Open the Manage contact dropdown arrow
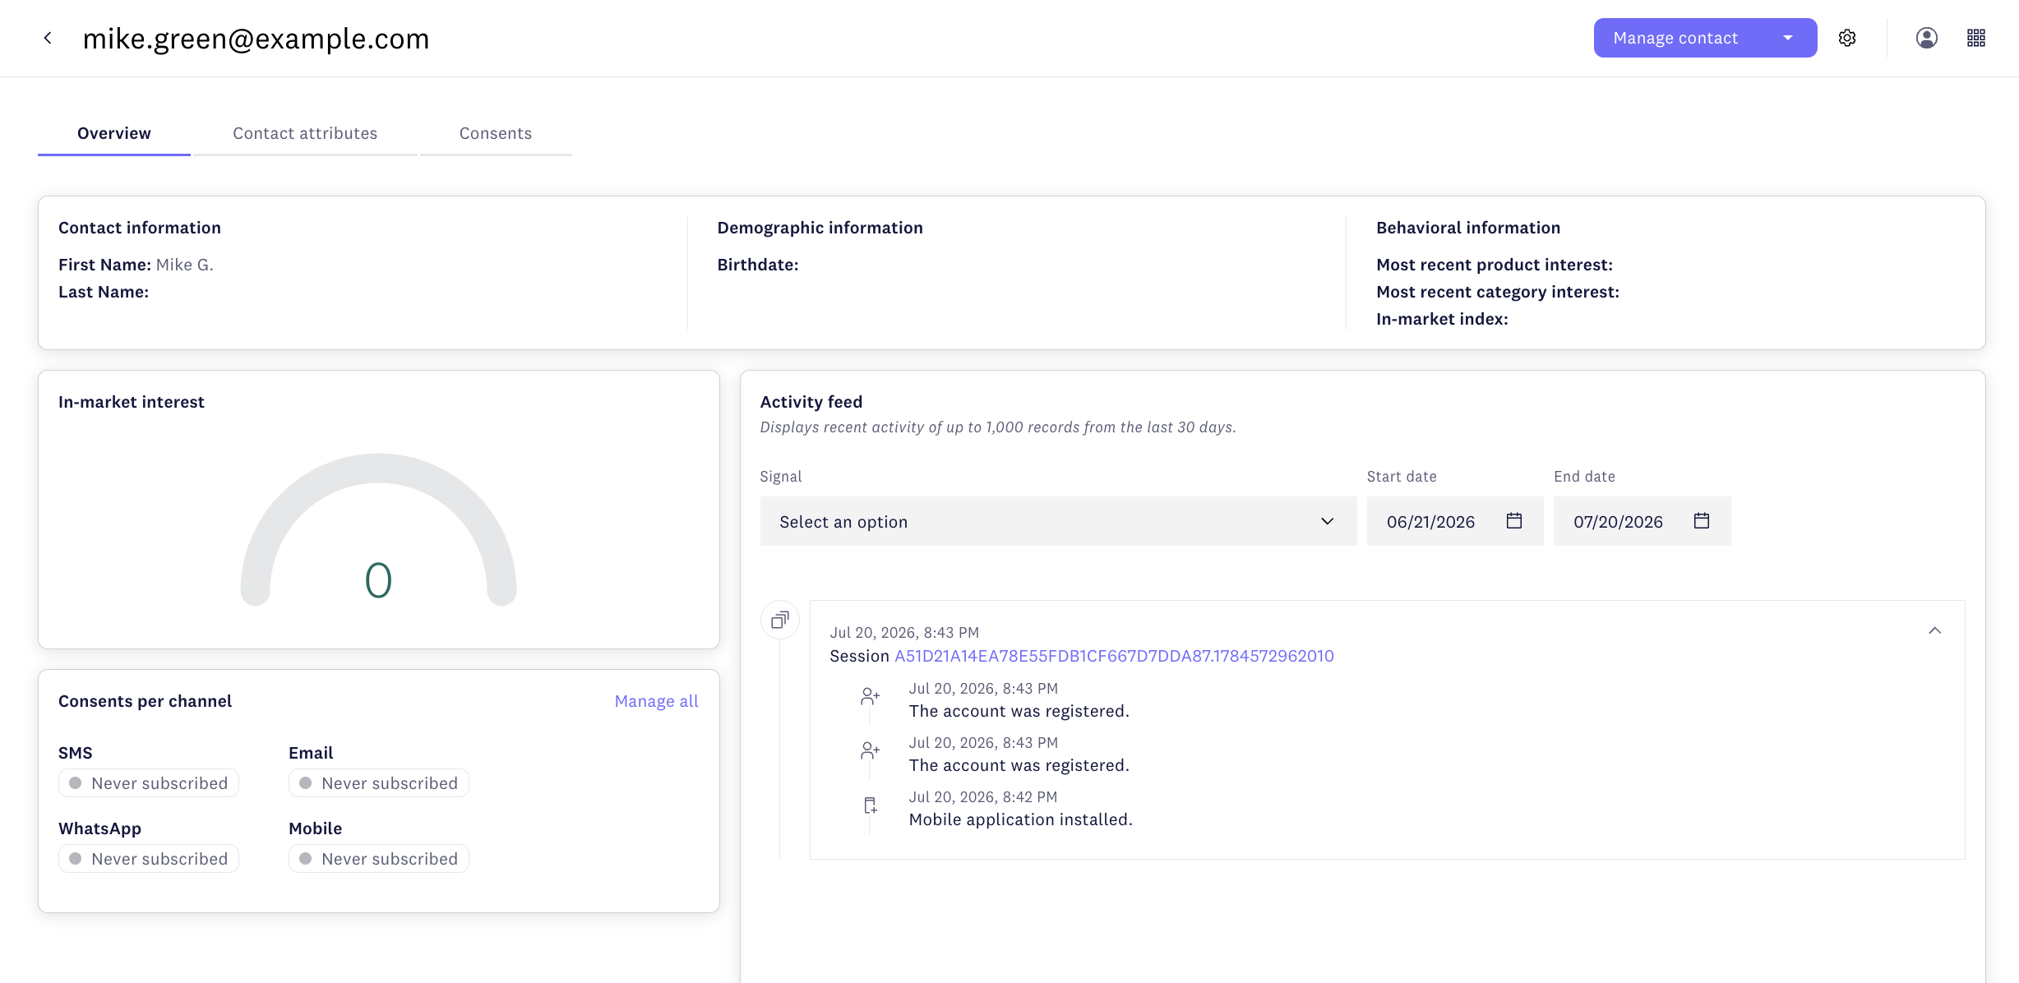This screenshot has height=983, width=2019. pyautogui.click(x=1788, y=38)
